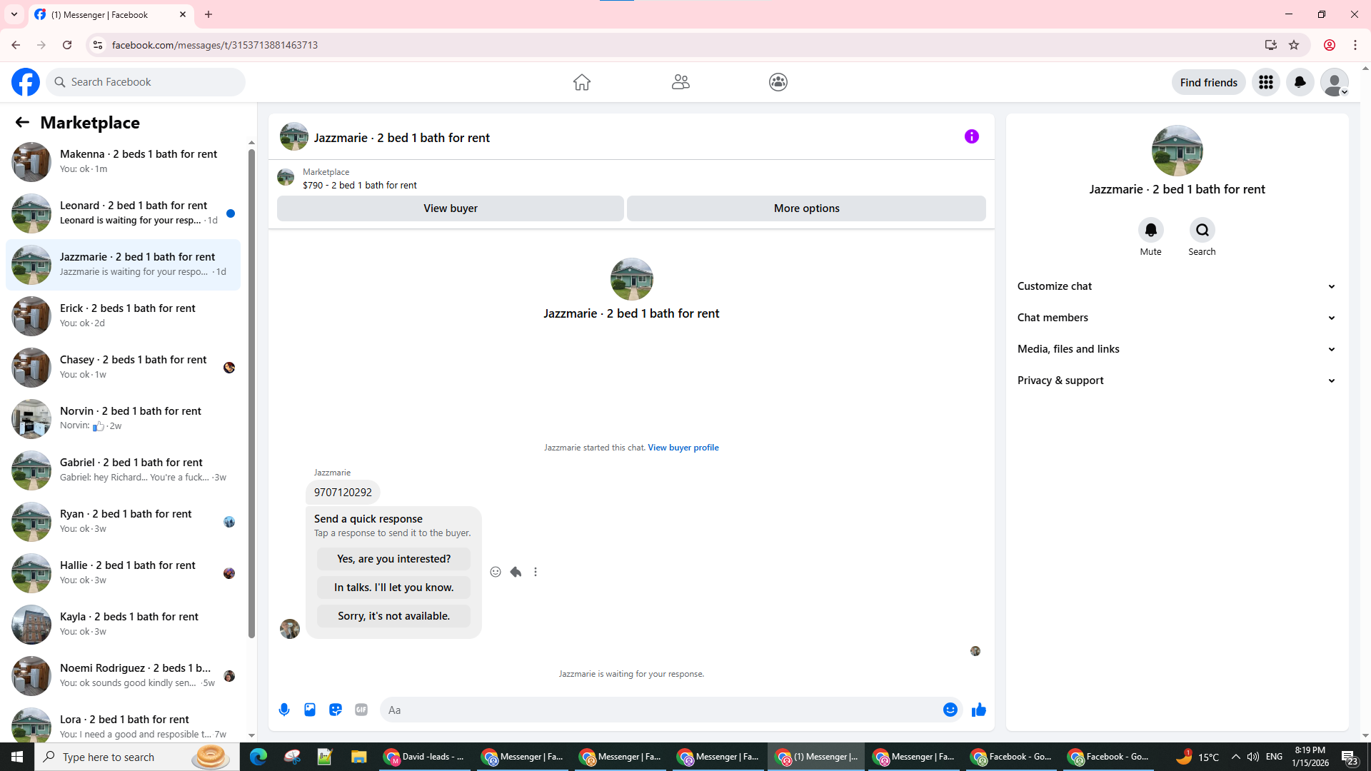
Task: Open emoji picker in message box
Action: pyautogui.click(x=950, y=710)
